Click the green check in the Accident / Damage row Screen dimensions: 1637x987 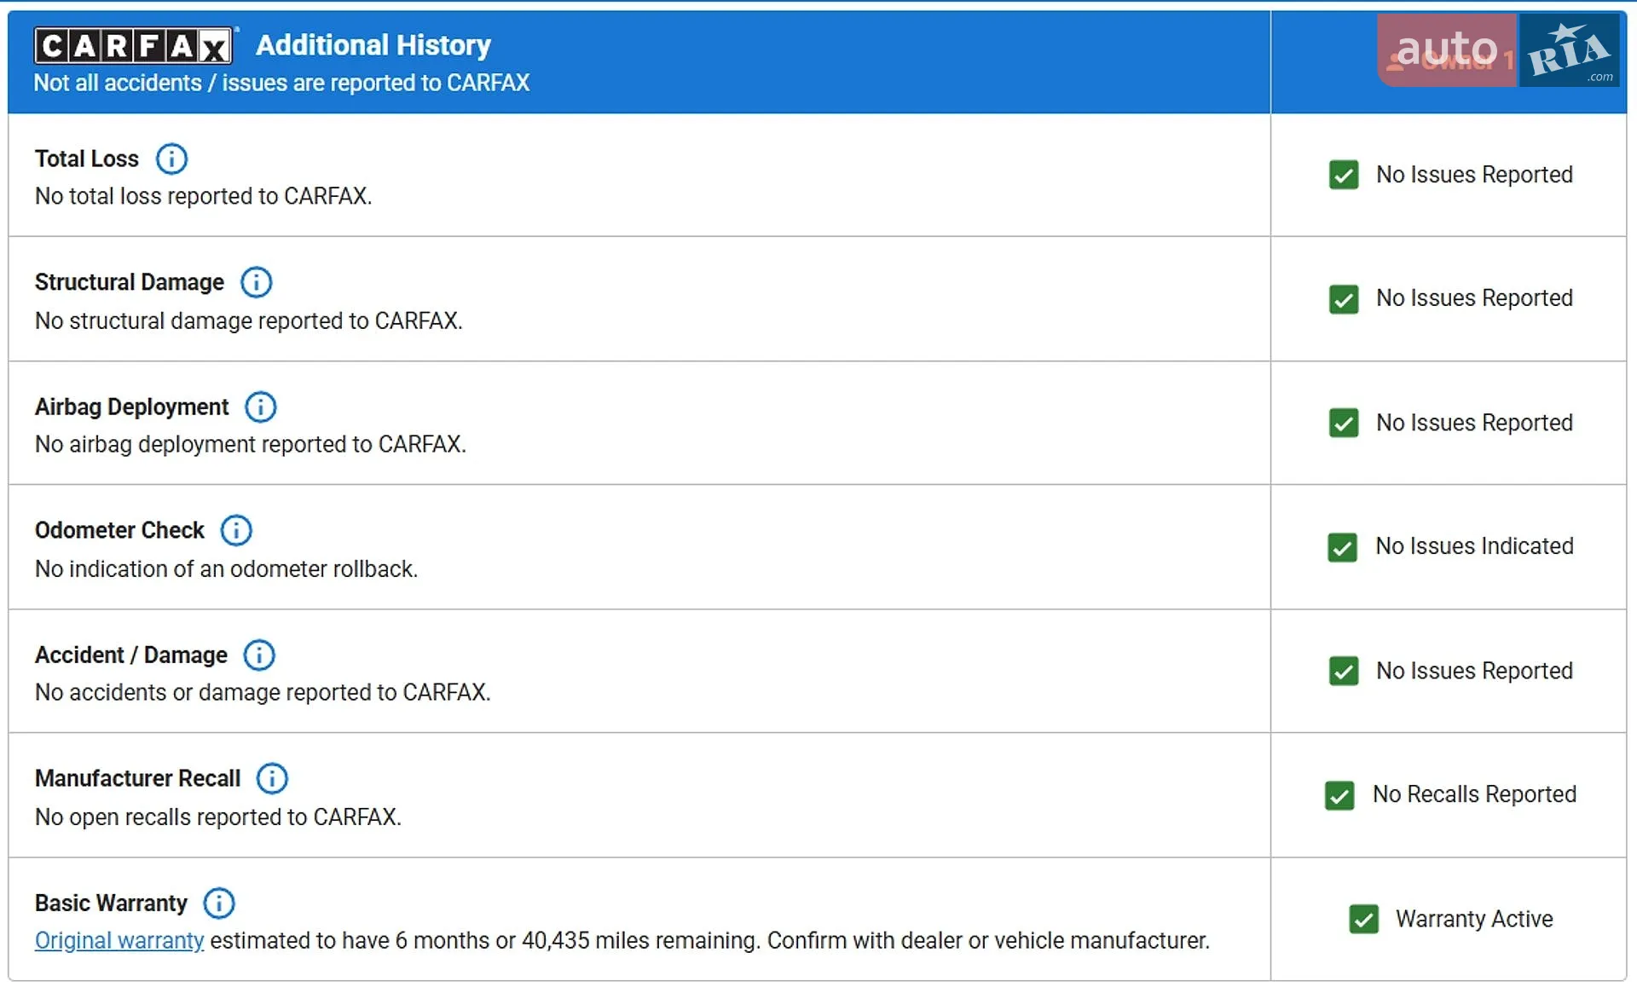coord(1344,671)
